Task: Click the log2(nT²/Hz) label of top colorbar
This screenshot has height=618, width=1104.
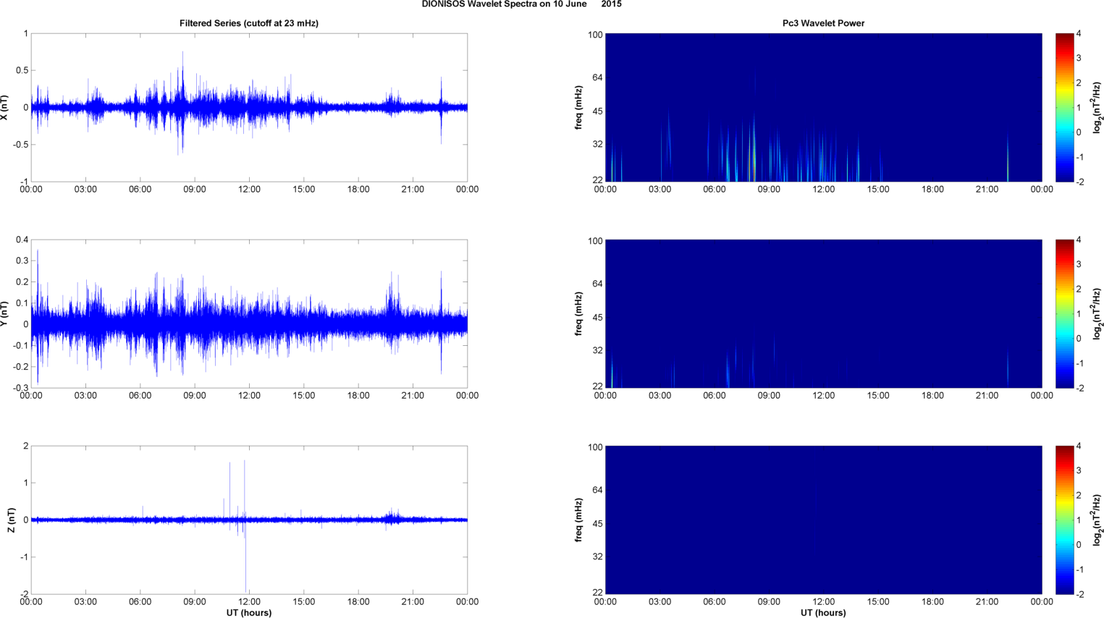Action: [x=1097, y=107]
